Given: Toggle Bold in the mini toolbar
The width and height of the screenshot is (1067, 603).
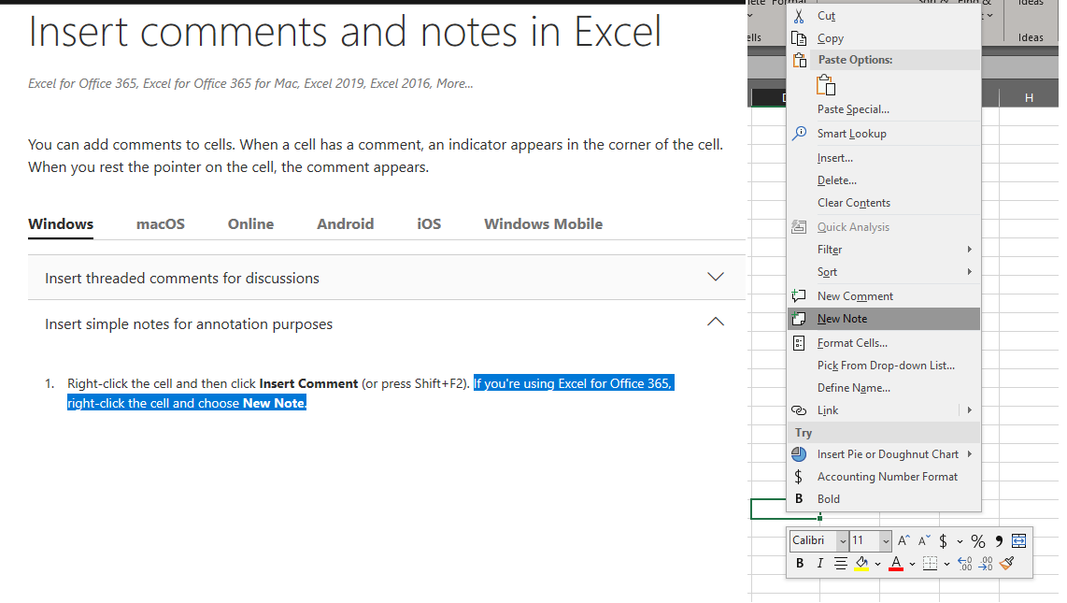Looking at the screenshot, I should (x=800, y=563).
